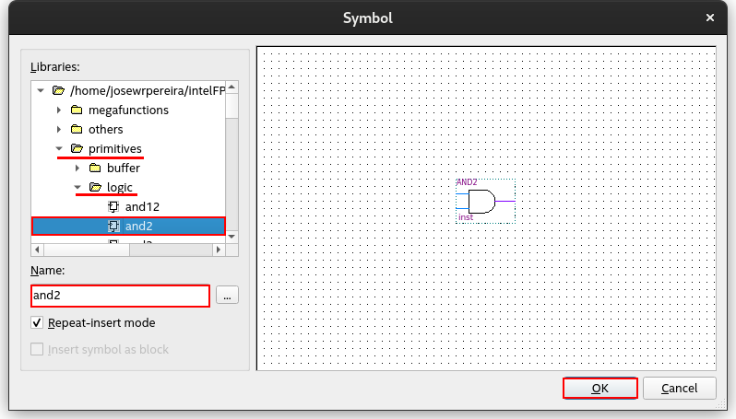Toggle the Repeat-insert mode checkbox
This screenshot has width=736, height=419.
pyautogui.click(x=38, y=323)
